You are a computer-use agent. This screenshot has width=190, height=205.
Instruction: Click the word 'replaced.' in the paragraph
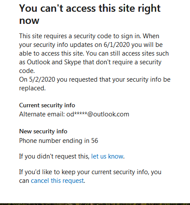(x=33, y=88)
